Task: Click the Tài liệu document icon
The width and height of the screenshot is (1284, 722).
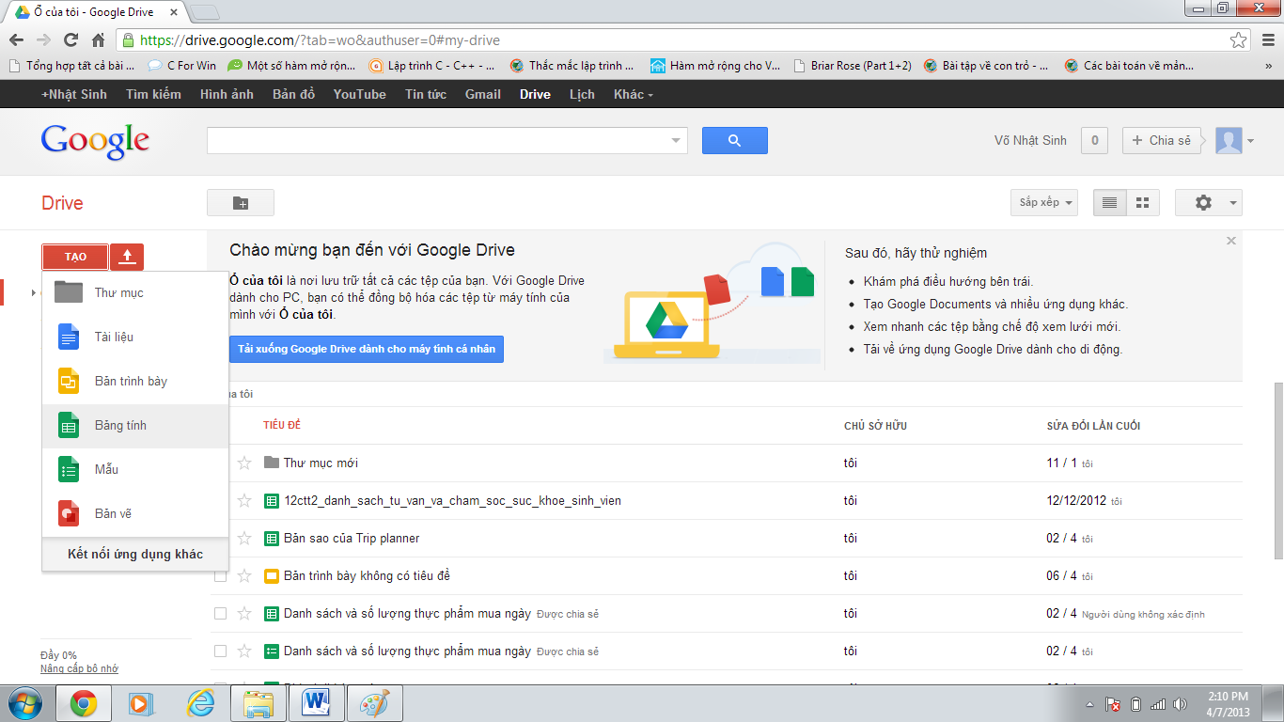Action: [x=70, y=337]
